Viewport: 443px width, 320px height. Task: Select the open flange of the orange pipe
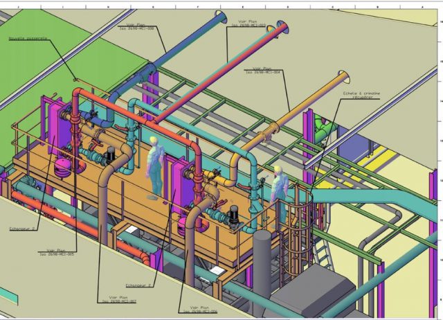342,77
